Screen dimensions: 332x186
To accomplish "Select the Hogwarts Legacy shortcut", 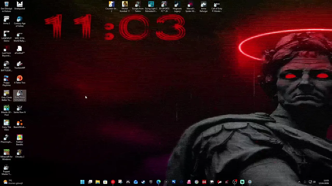I will coord(177,7).
